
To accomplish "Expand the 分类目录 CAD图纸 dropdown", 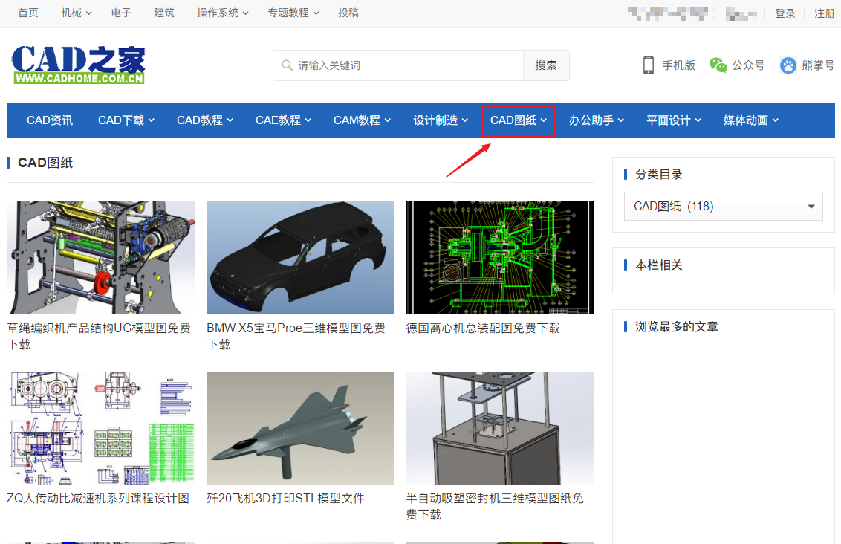I will pos(723,206).
